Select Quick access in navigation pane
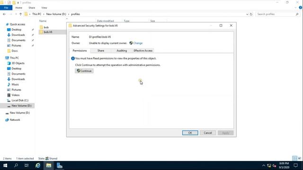This screenshot has height=170, width=303. coord(18,24)
